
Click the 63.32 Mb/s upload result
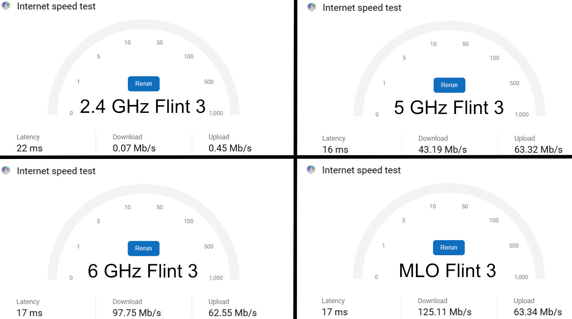[538, 150]
